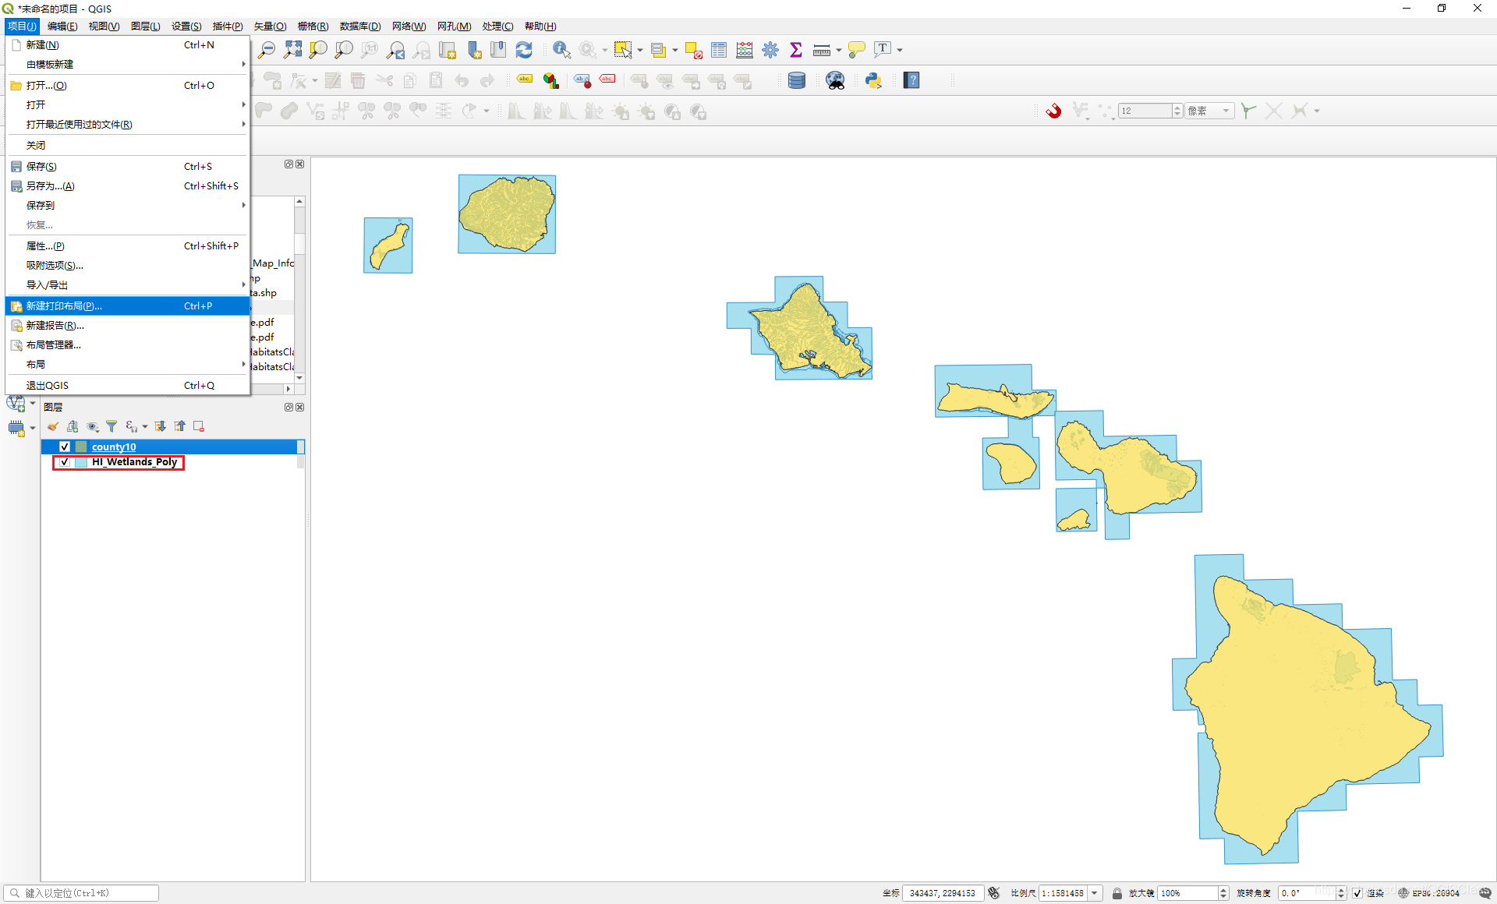This screenshot has height=904, width=1497.
Task: Click the New Map View icon
Action: pos(448,50)
